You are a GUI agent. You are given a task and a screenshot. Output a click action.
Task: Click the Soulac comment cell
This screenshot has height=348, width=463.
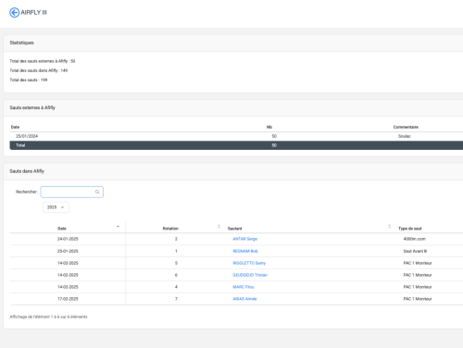405,136
